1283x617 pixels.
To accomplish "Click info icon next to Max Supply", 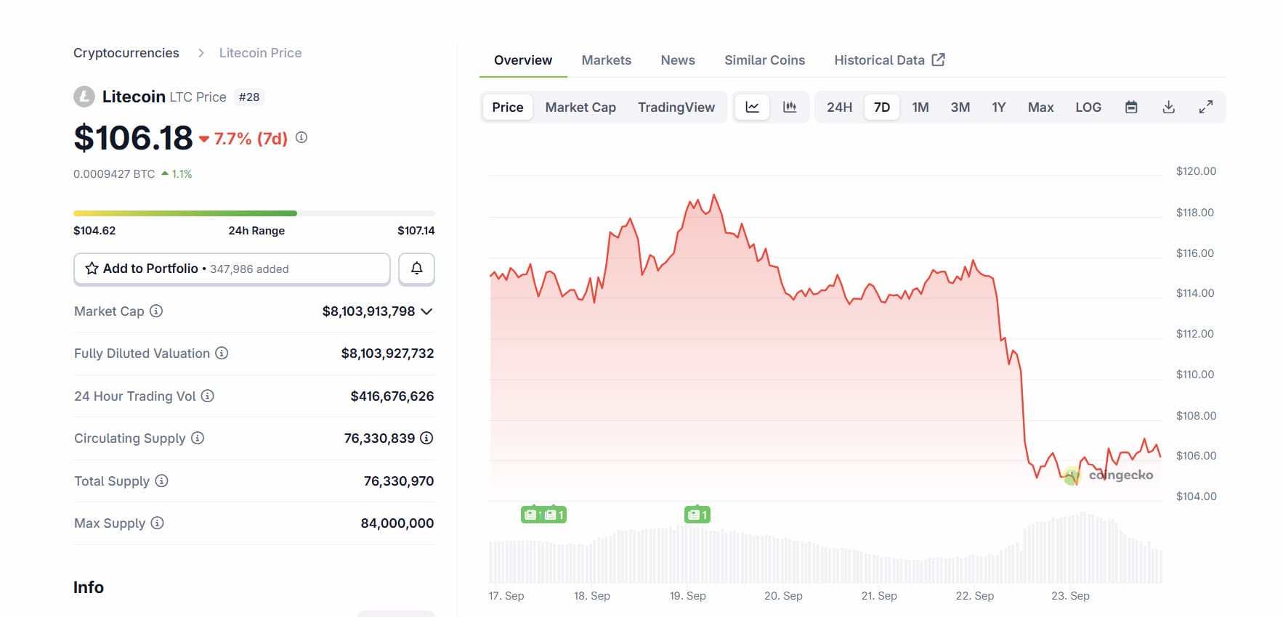I will pos(158,523).
